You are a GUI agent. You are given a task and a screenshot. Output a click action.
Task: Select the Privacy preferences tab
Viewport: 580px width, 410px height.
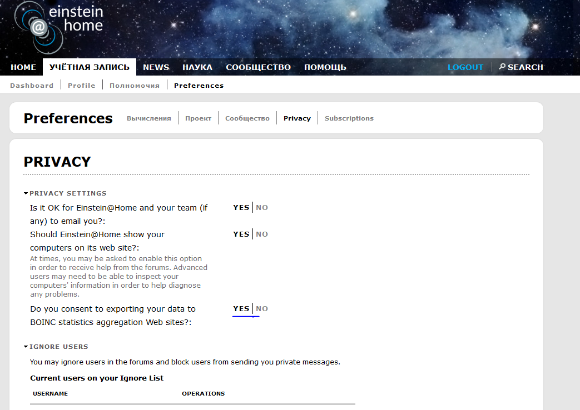(297, 118)
